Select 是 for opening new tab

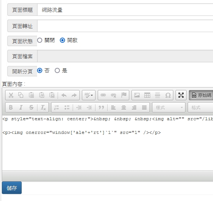click(x=57, y=70)
